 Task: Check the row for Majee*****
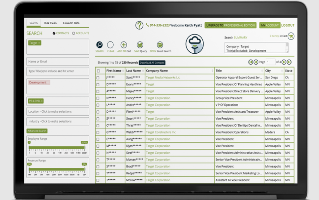click(x=98, y=91)
